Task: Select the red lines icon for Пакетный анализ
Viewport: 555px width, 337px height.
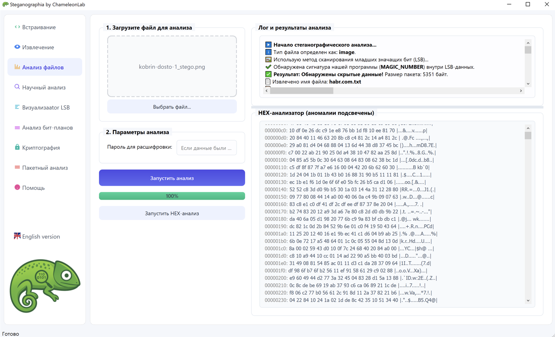Action: coord(16,168)
